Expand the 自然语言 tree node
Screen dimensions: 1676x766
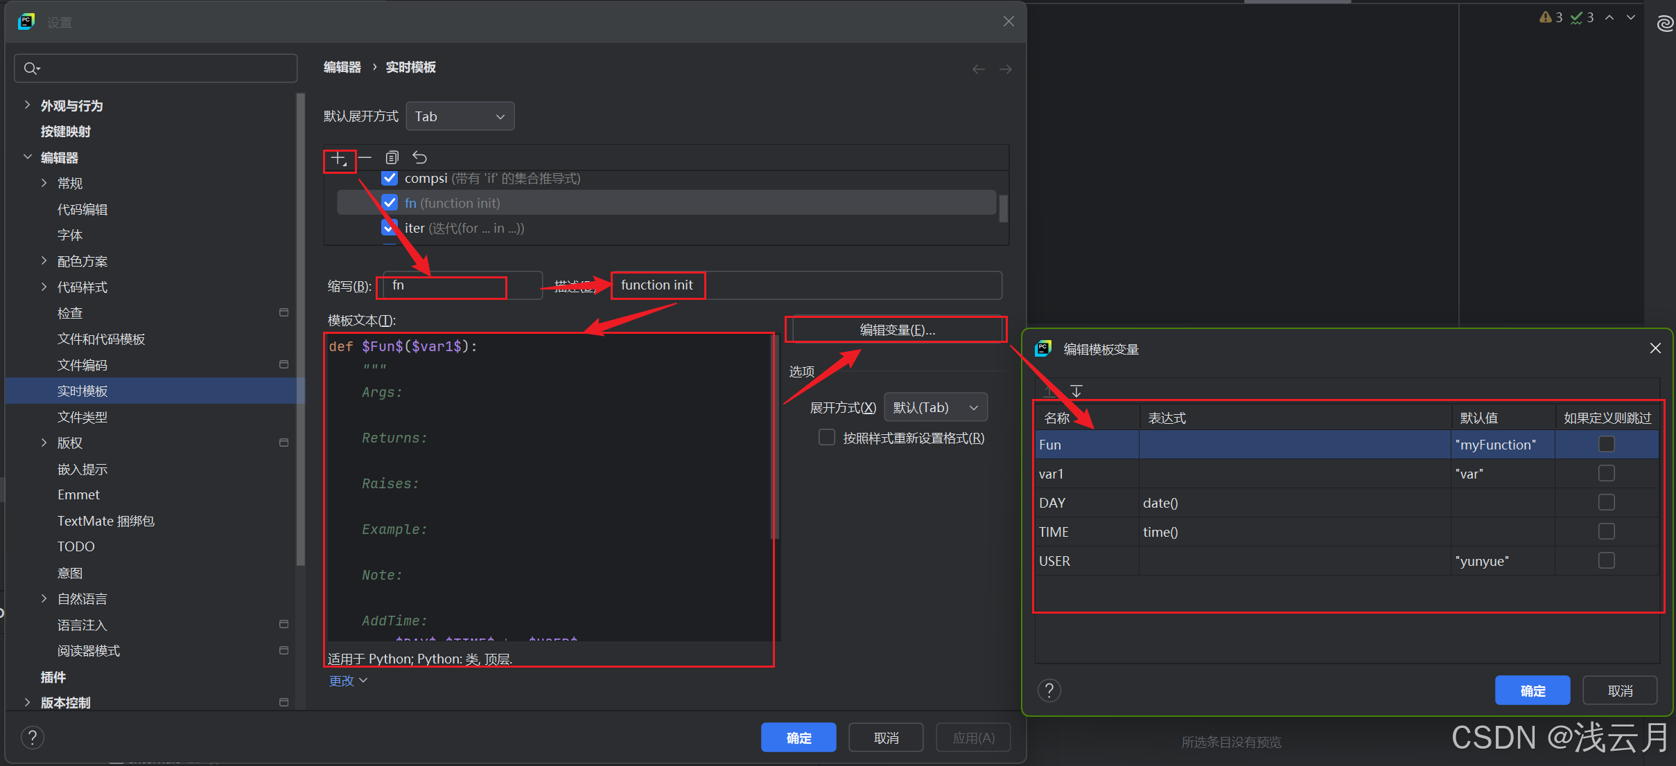[44, 598]
